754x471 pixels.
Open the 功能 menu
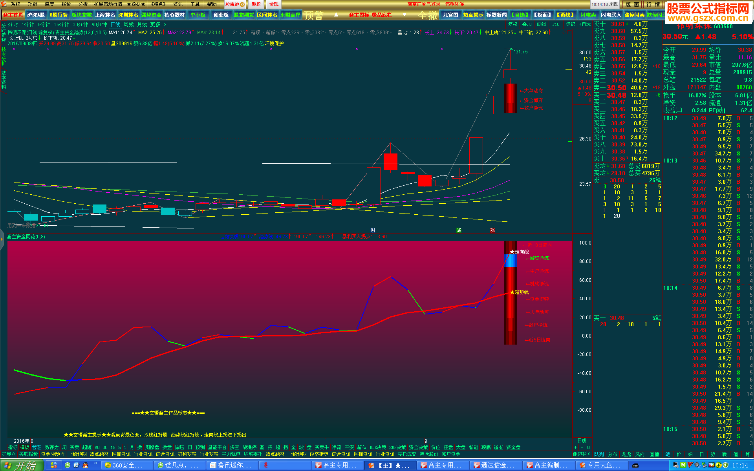33,4
